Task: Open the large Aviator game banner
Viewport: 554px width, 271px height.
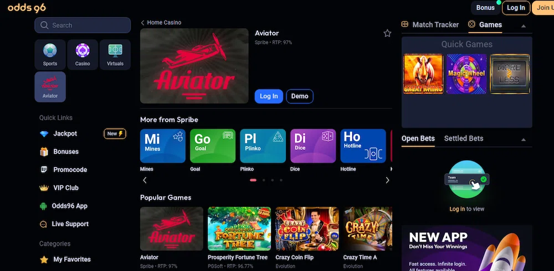Action: point(194,66)
